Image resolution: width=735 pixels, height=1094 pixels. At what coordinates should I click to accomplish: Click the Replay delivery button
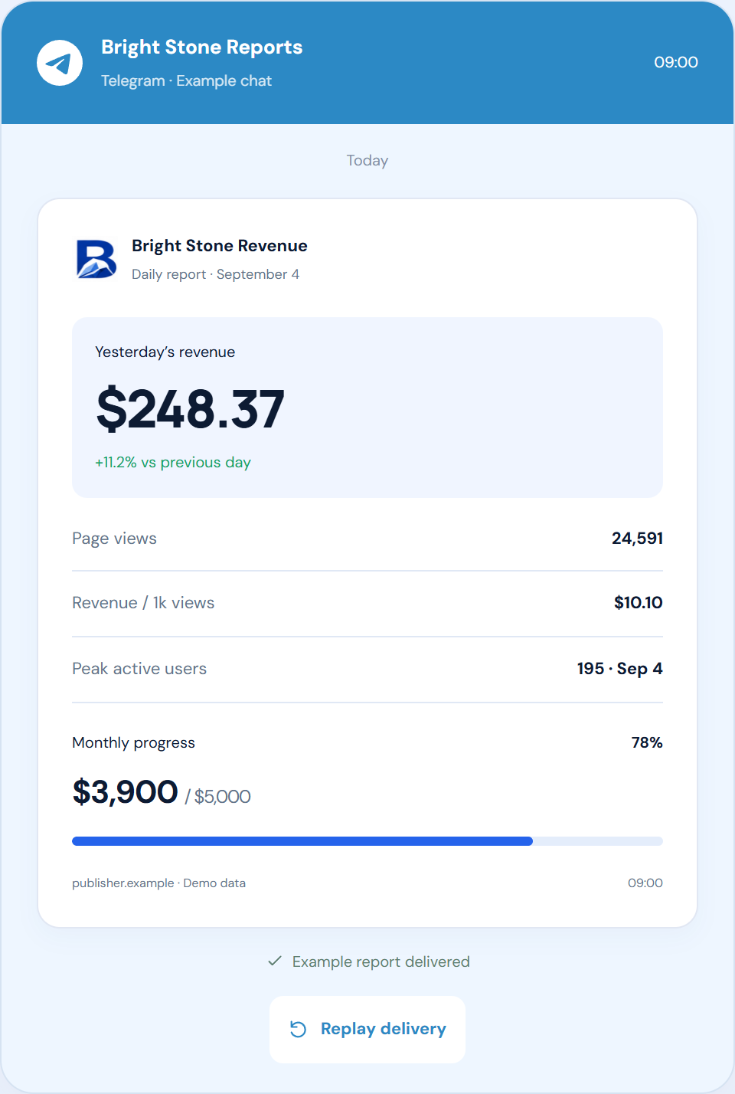367,1029
